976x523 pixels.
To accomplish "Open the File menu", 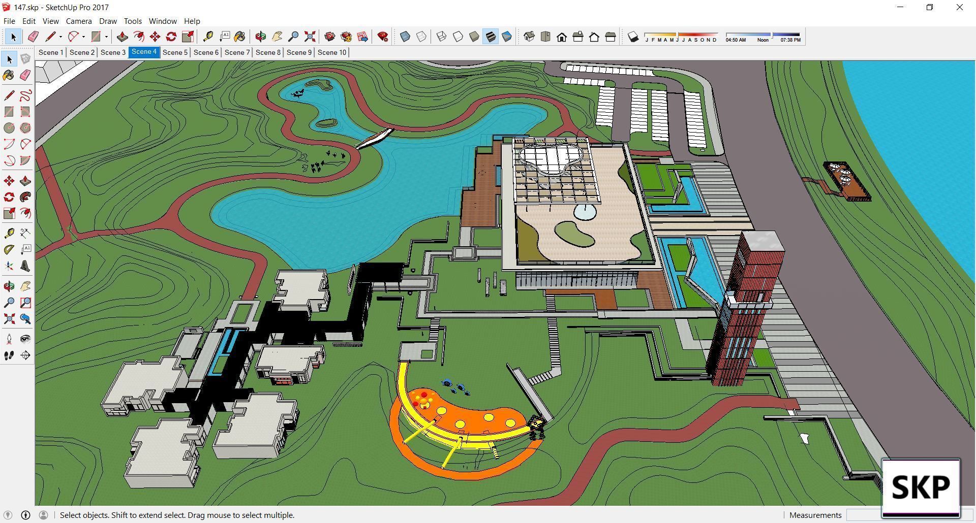I will [9, 21].
